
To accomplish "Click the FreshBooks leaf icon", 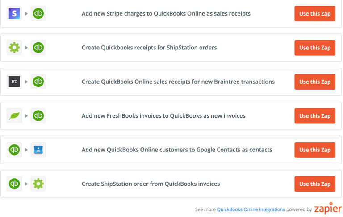I will (x=14, y=116).
